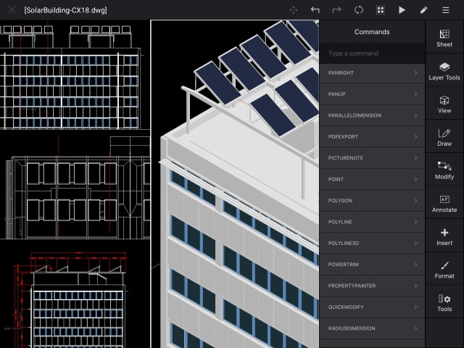
Task: Open the Sheet panel
Action: tap(444, 37)
